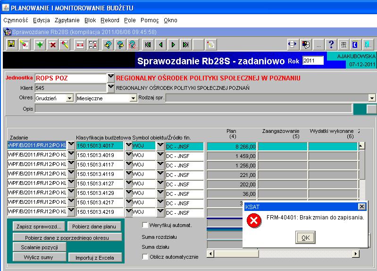Open the Klient list arrow

[x=110, y=87]
